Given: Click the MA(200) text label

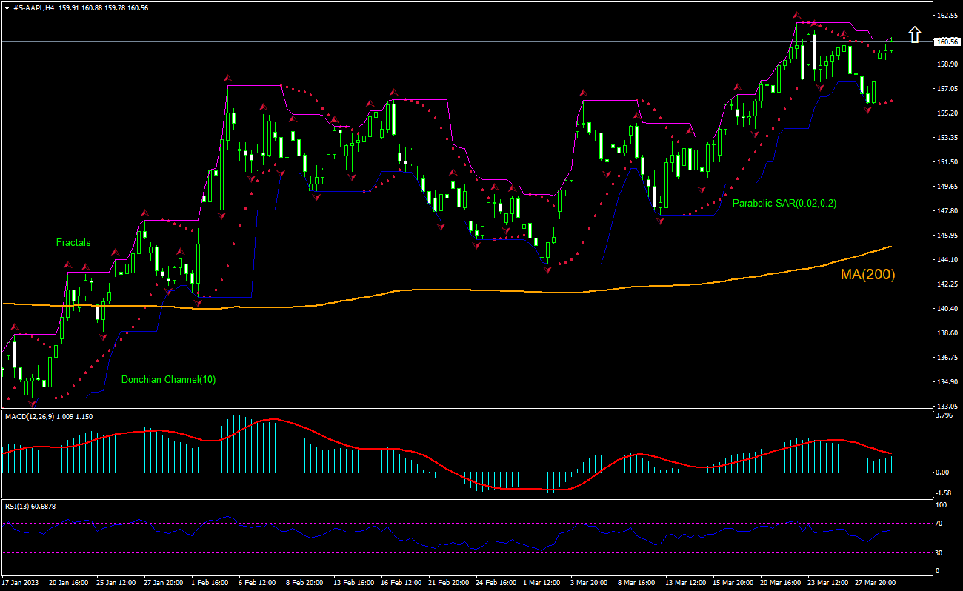Looking at the screenshot, I should click(866, 276).
